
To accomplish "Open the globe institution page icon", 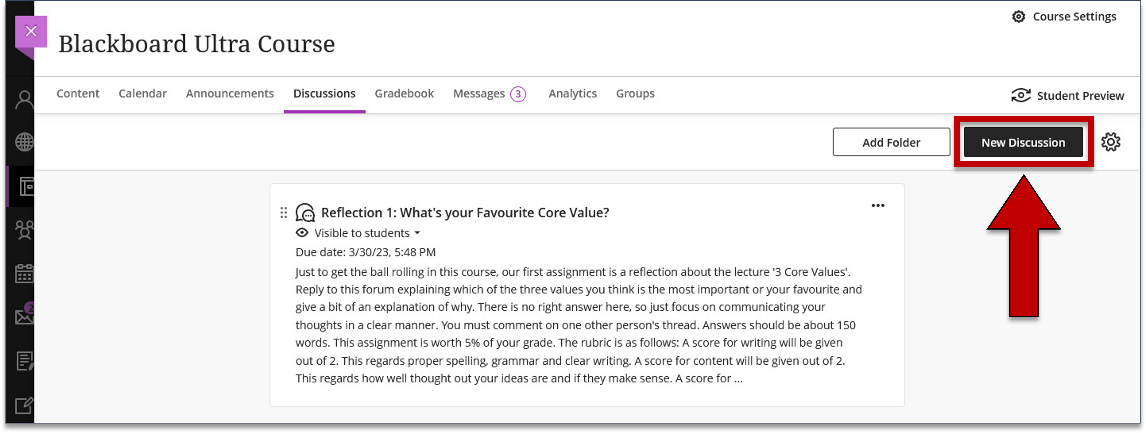I will click(x=24, y=142).
